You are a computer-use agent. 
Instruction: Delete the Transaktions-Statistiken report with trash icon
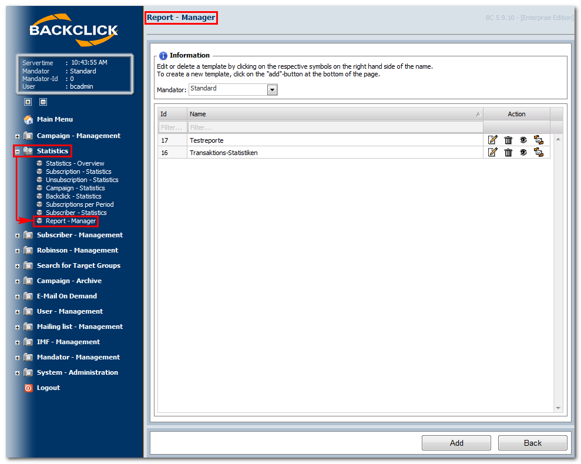(508, 152)
